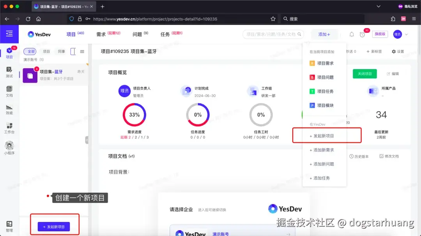Viewport: 421px width, 236px height.
Task: Open notifications via the bell icon
Action: pyautogui.click(x=351, y=34)
